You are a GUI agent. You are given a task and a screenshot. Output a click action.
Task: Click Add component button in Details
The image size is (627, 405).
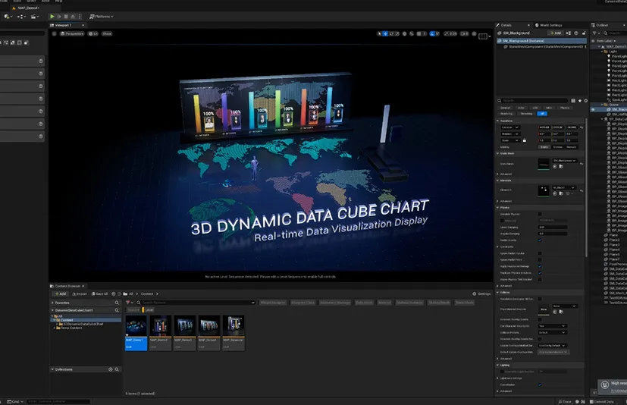pyautogui.click(x=556, y=33)
